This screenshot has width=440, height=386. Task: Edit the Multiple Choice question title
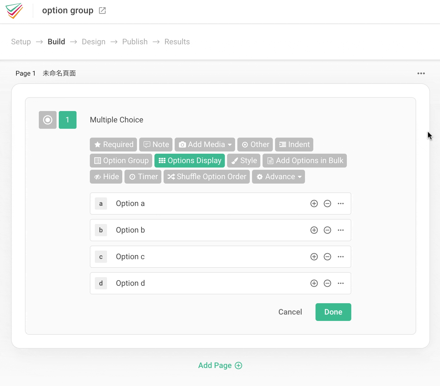[116, 120]
